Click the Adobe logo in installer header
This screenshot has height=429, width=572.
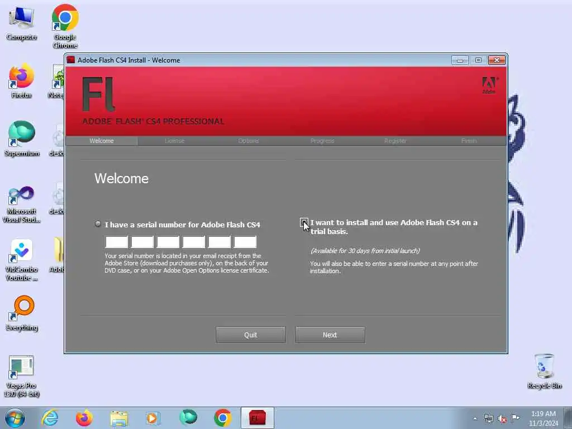pyautogui.click(x=489, y=85)
